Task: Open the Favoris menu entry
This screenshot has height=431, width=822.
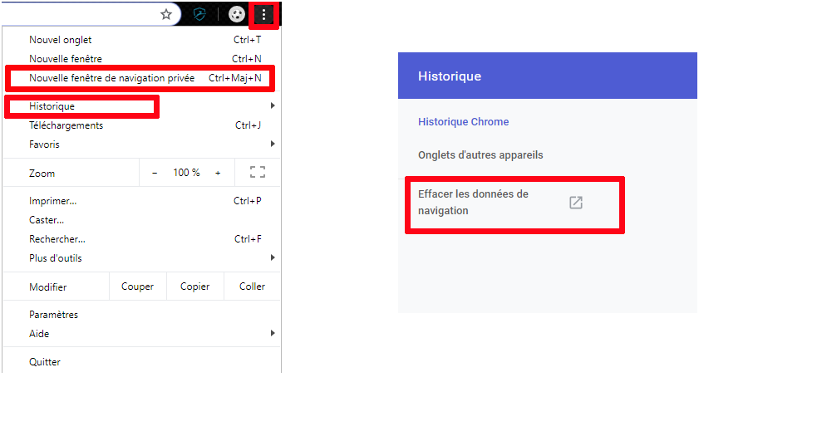Action: tap(141, 144)
